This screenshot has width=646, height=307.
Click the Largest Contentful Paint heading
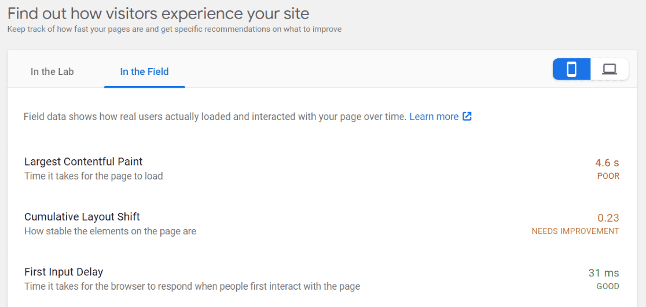(83, 162)
